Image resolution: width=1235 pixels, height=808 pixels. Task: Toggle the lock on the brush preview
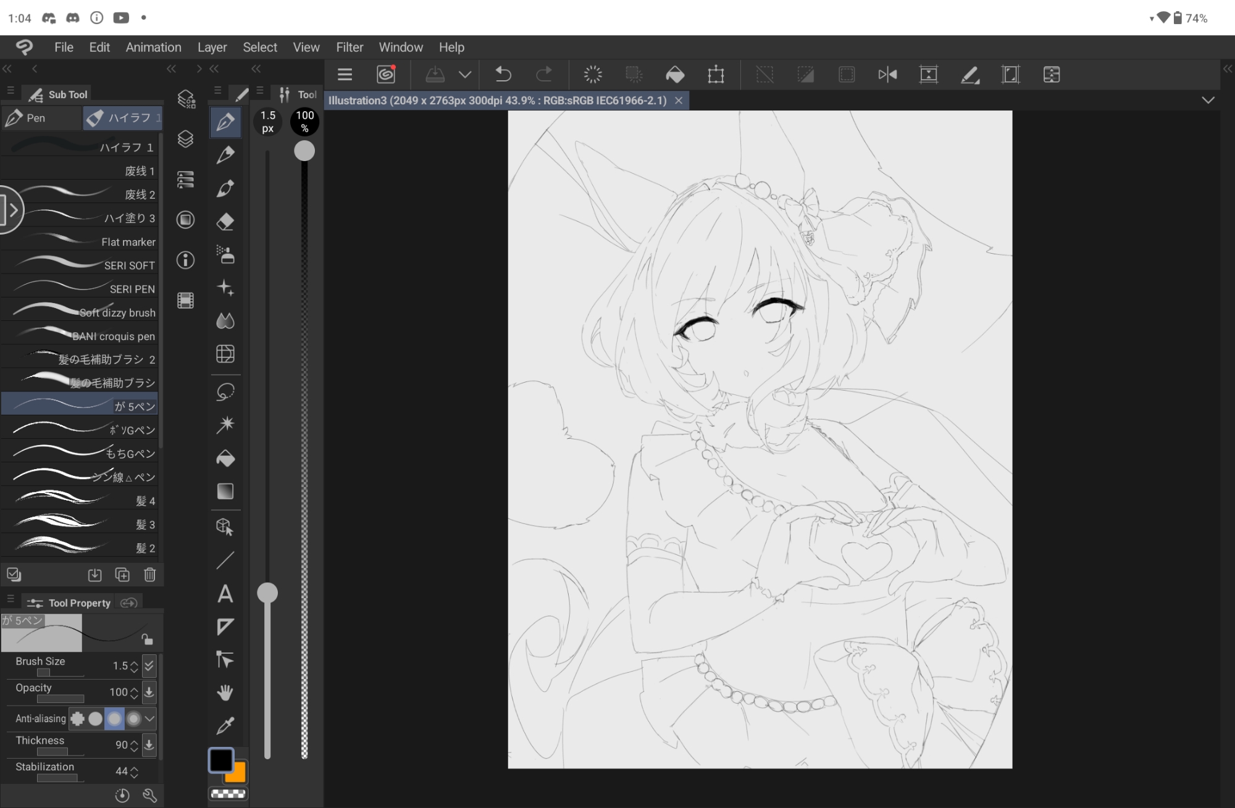click(x=147, y=639)
